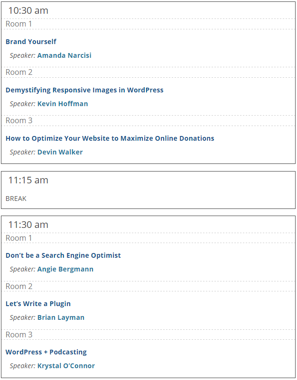This screenshot has width=297, height=380.
Task: Click the BREAK entry text
Action: point(16,199)
